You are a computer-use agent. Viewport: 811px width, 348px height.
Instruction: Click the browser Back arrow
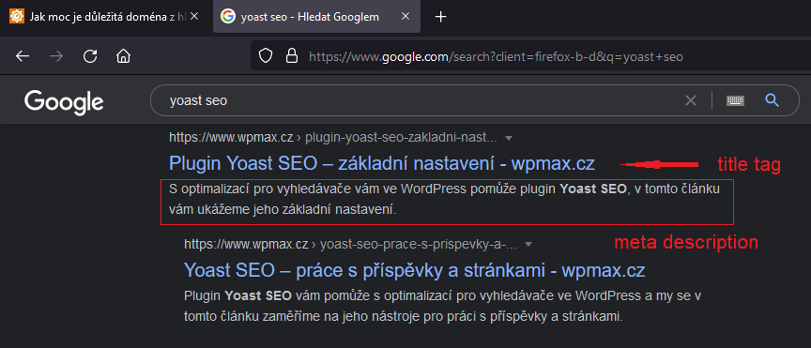[23, 56]
